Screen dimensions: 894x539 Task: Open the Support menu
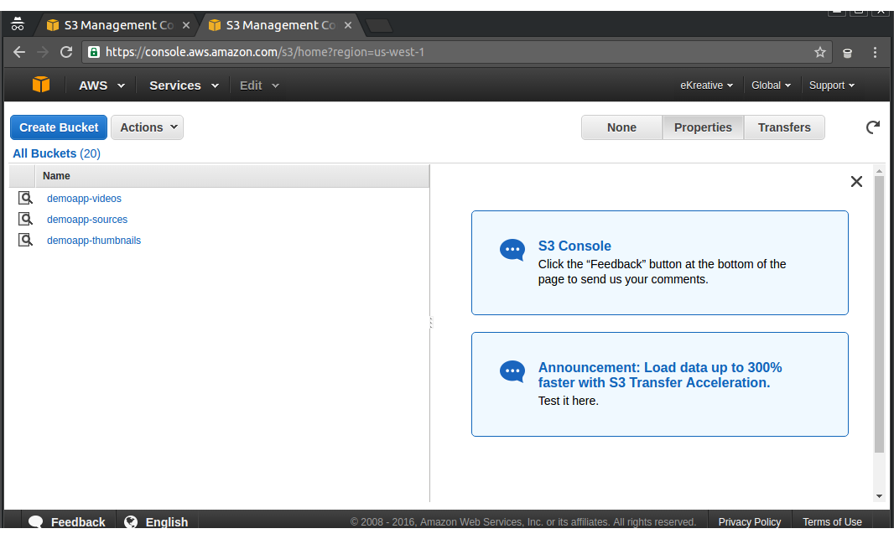(831, 86)
